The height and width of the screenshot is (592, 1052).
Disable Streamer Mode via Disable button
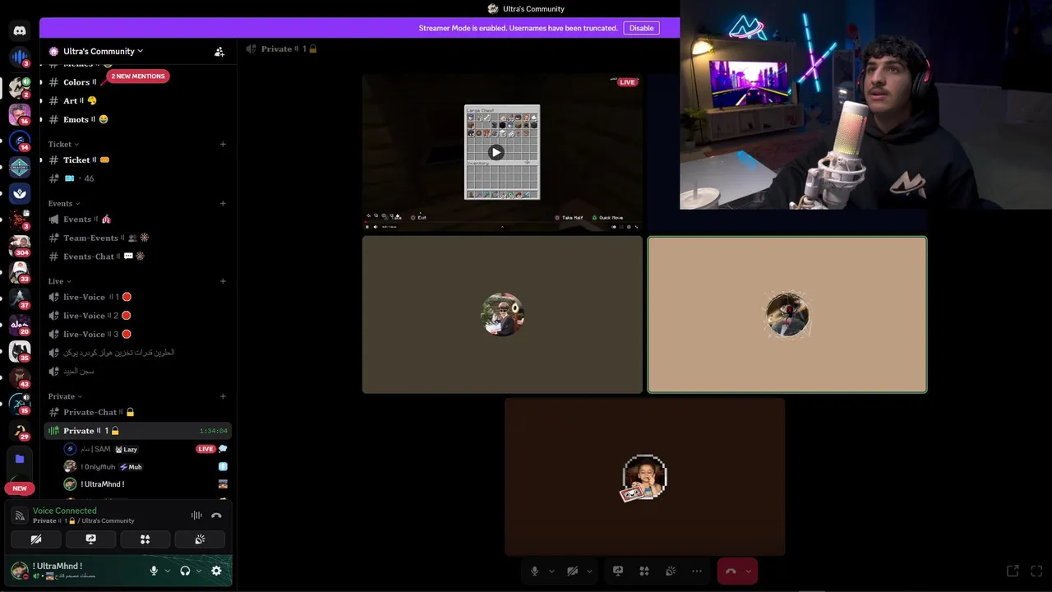coord(641,28)
